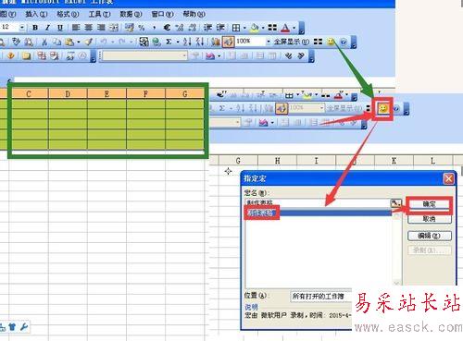
Task: Click 取消 Cancel button in macro dialog
Action: pyautogui.click(x=429, y=219)
